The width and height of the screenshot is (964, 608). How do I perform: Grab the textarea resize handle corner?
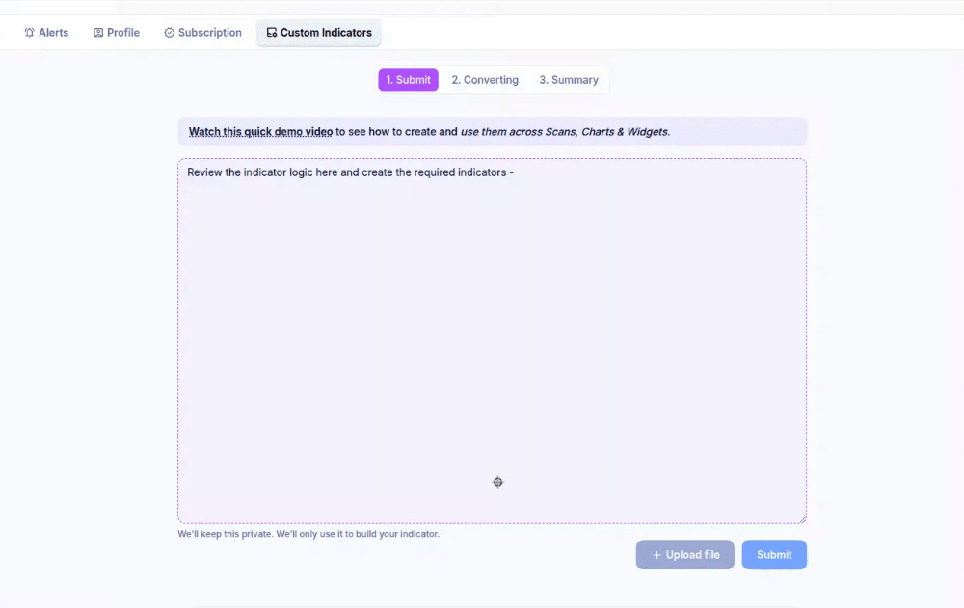coord(801,518)
